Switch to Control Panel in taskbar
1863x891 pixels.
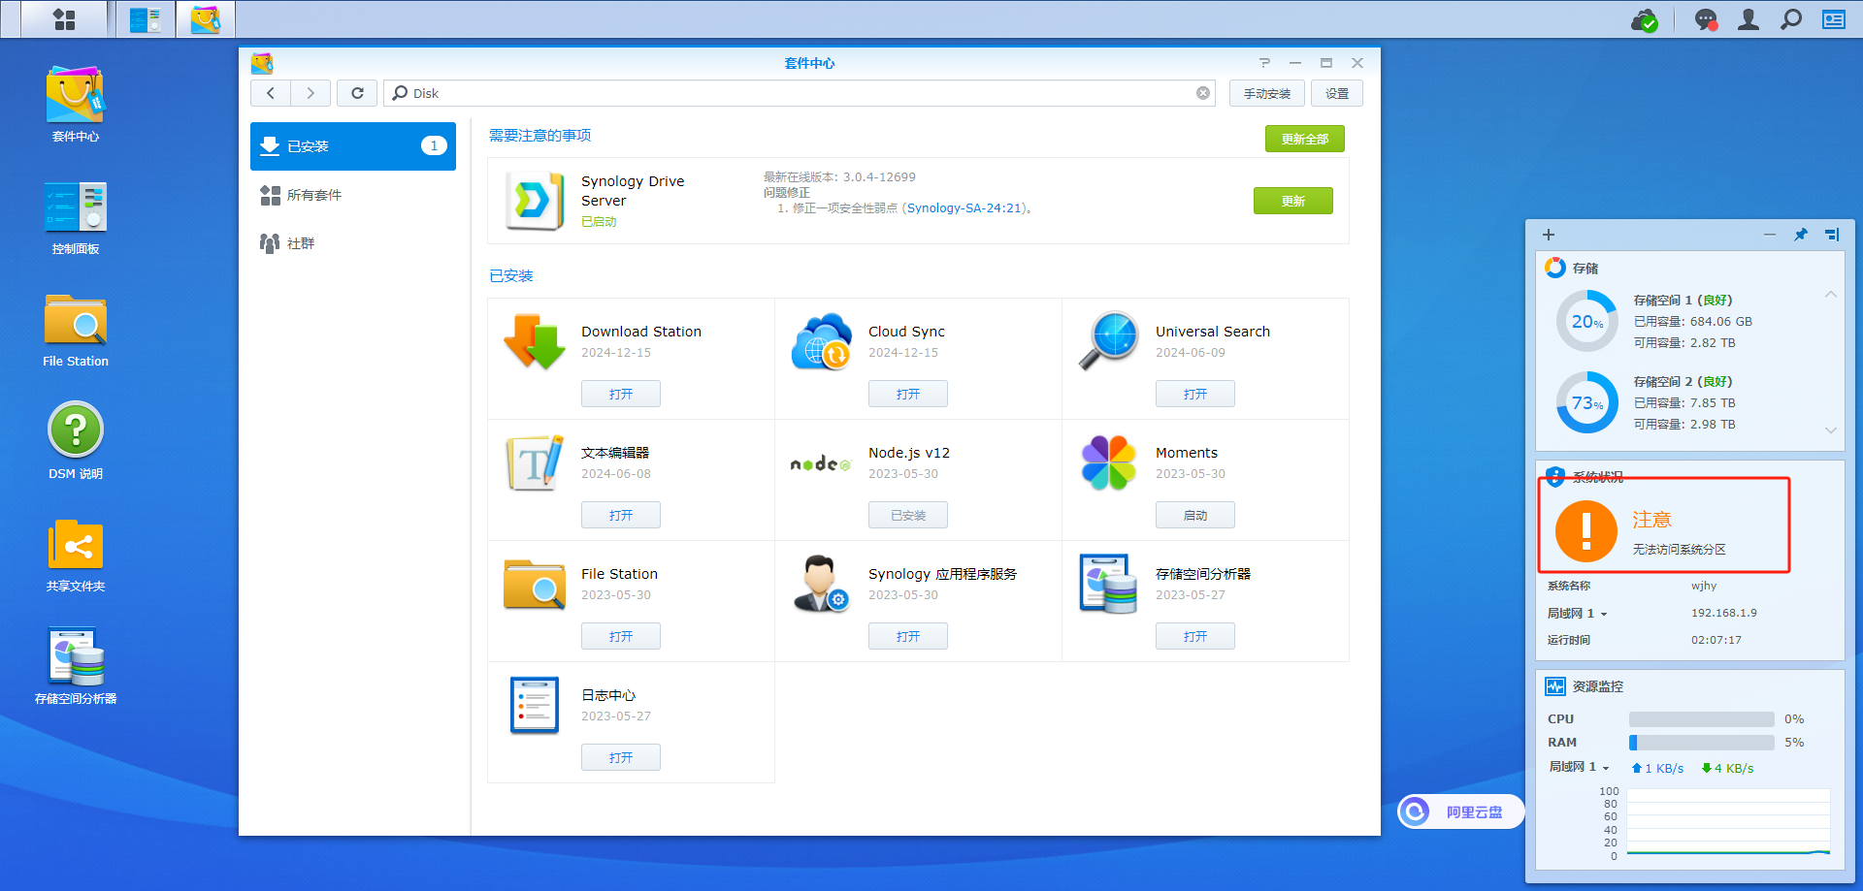tap(146, 19)
